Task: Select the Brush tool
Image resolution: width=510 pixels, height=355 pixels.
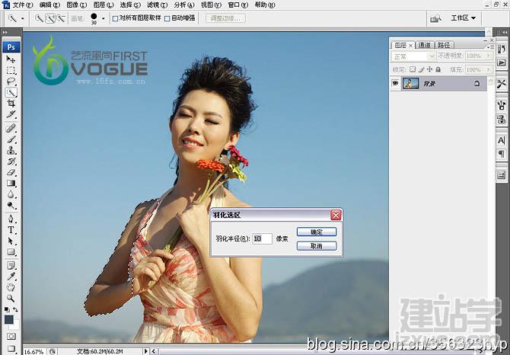Action: 11,139
